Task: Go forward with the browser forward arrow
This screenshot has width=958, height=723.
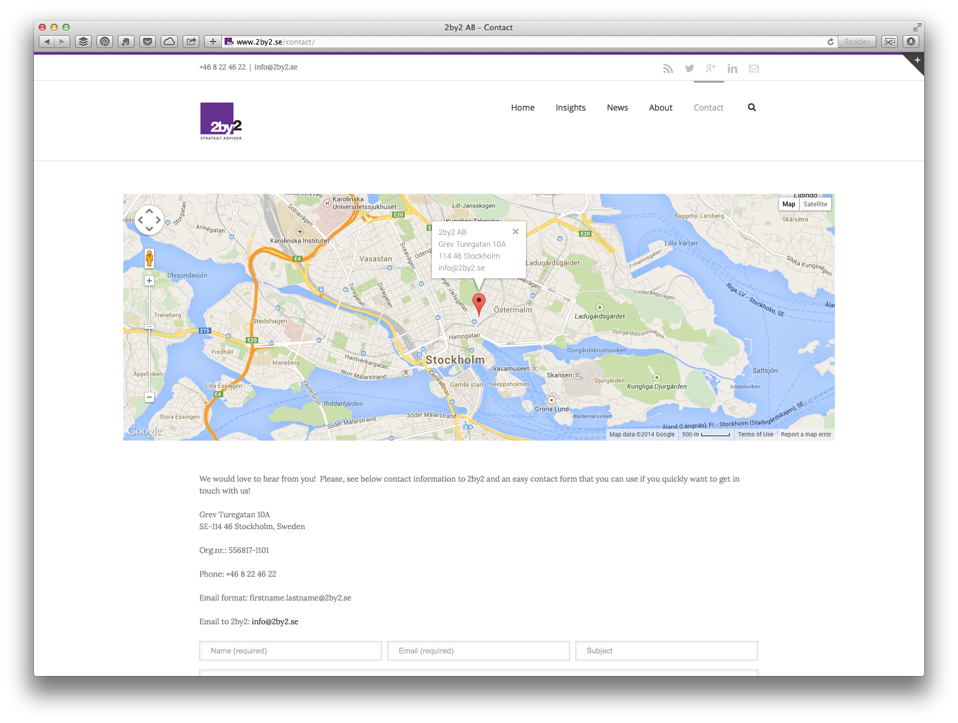Action: [x=62, y=42]
